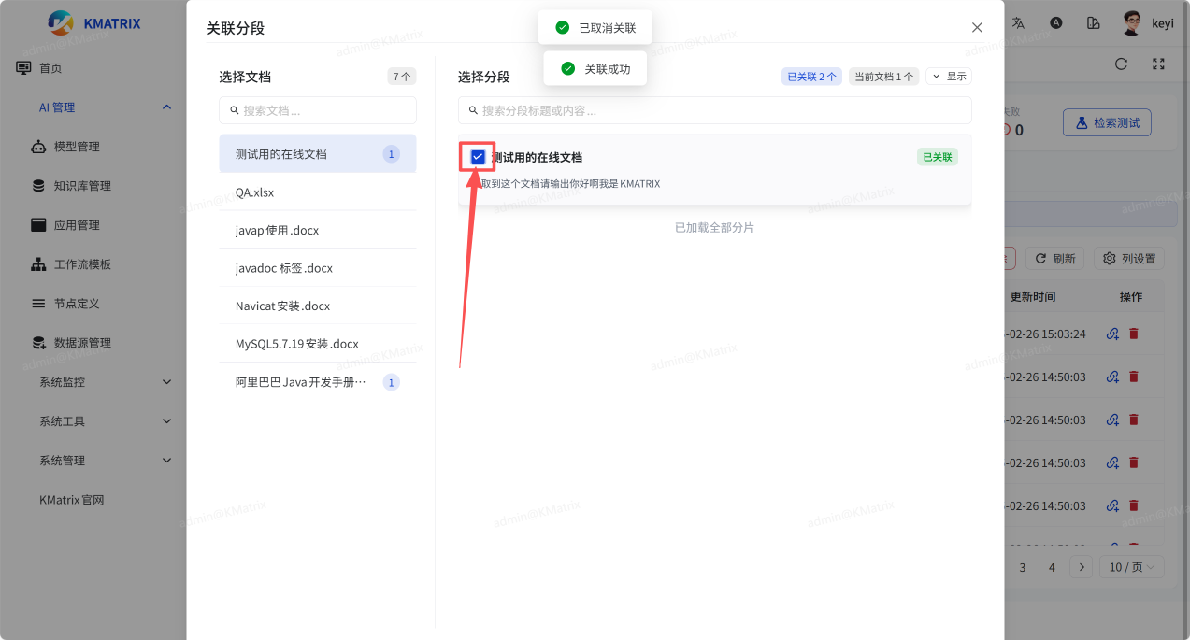Click the theme layout icon beside avatar

pyautogui.click(x=1093, y=23)
